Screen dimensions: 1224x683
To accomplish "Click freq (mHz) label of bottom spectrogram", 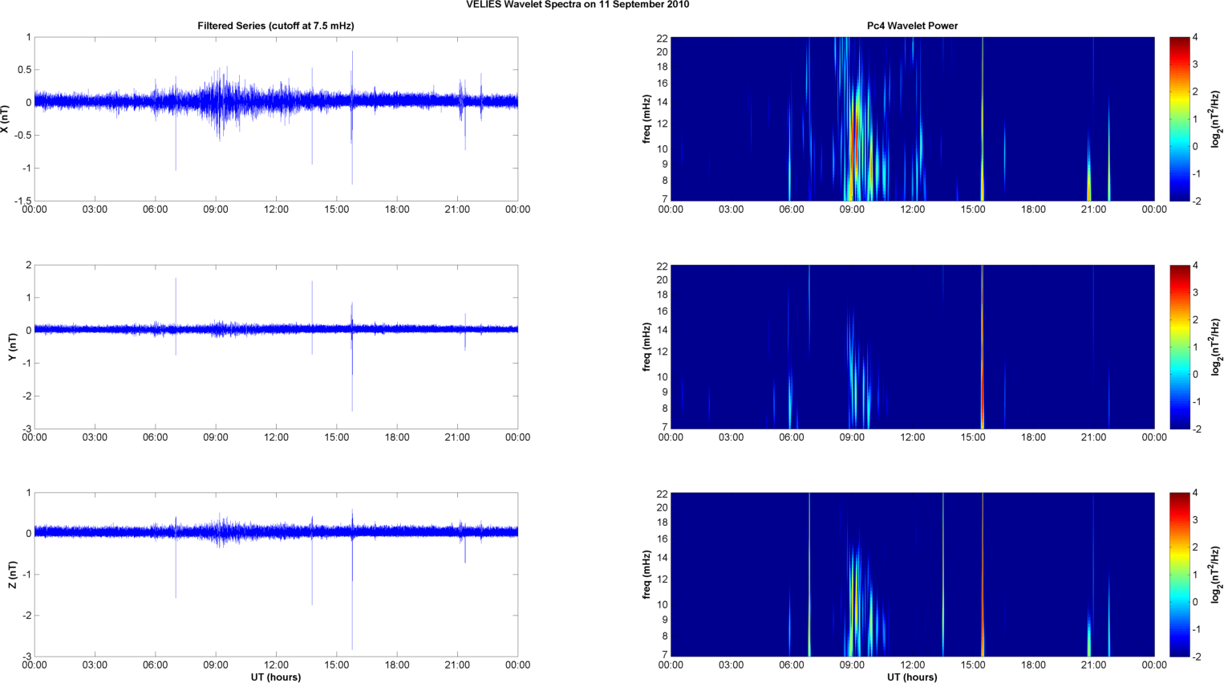I will click(x=646, y=575).
